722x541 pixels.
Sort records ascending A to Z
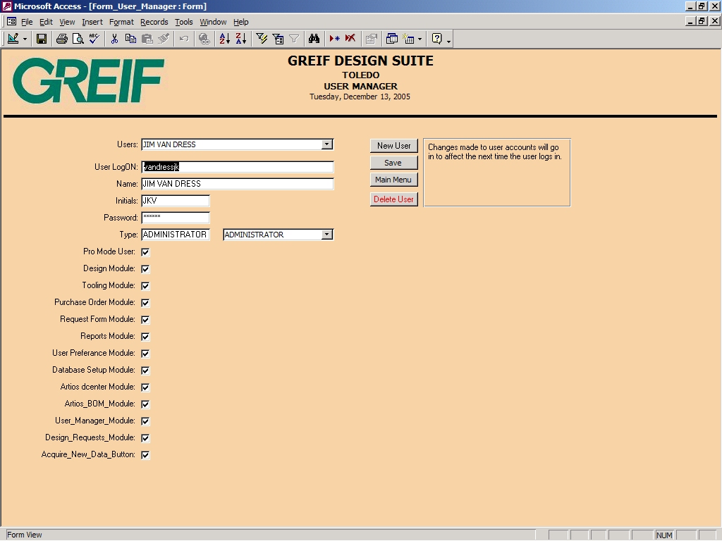[x=225, y=39]
